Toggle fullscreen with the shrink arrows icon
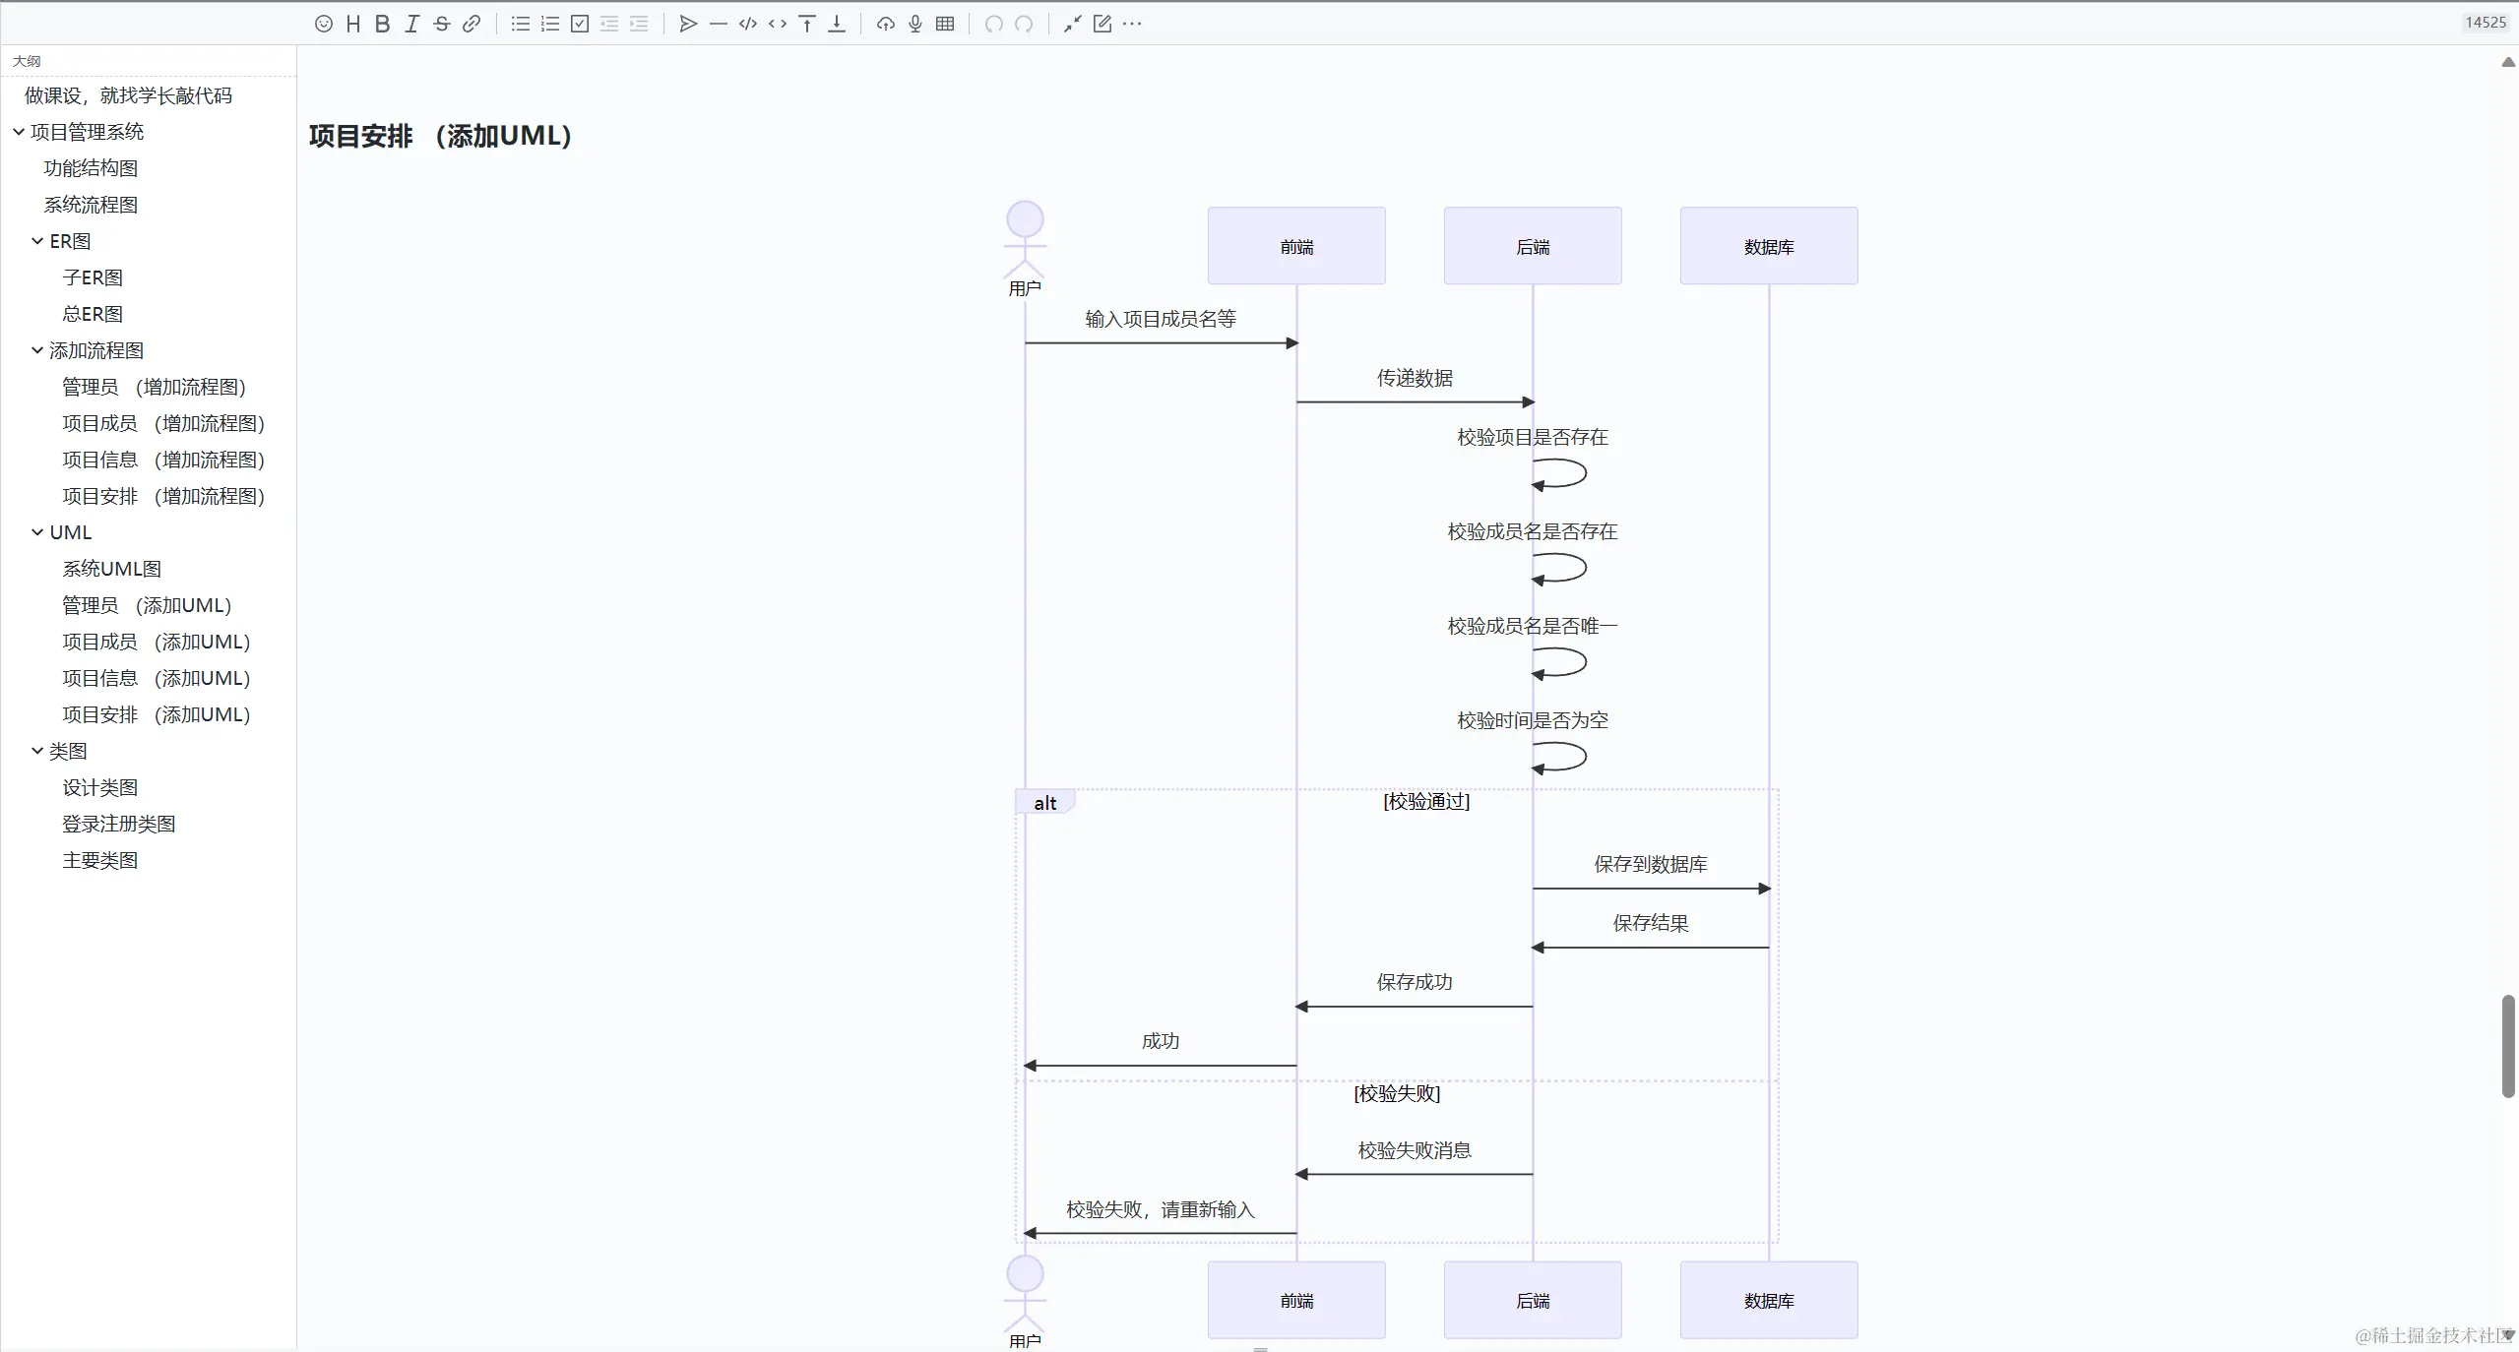This screenshot has height=1352, width=2519. (x=1072, y=24)
